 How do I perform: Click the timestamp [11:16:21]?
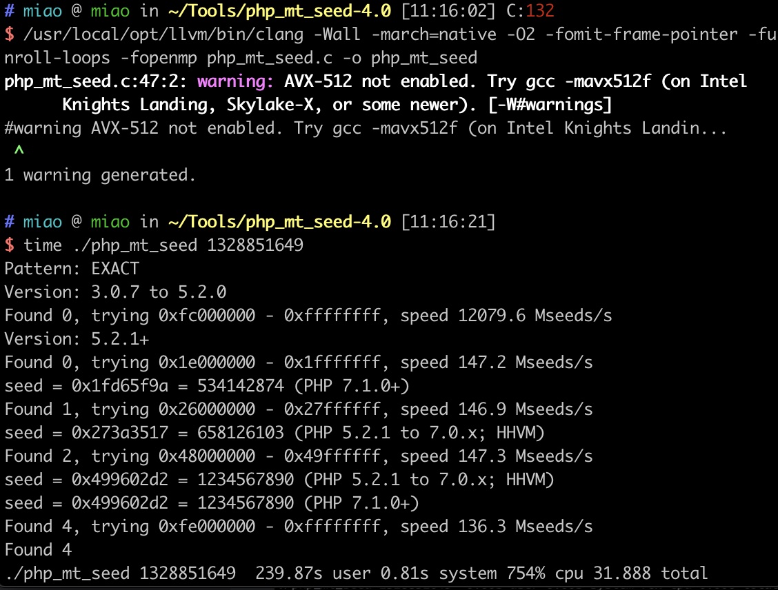[448, 222]
